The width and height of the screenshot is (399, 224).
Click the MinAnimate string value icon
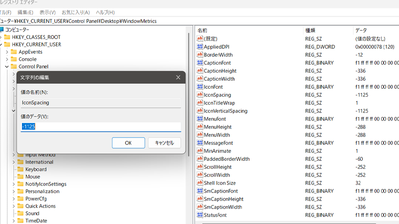(x=200, y=151)
